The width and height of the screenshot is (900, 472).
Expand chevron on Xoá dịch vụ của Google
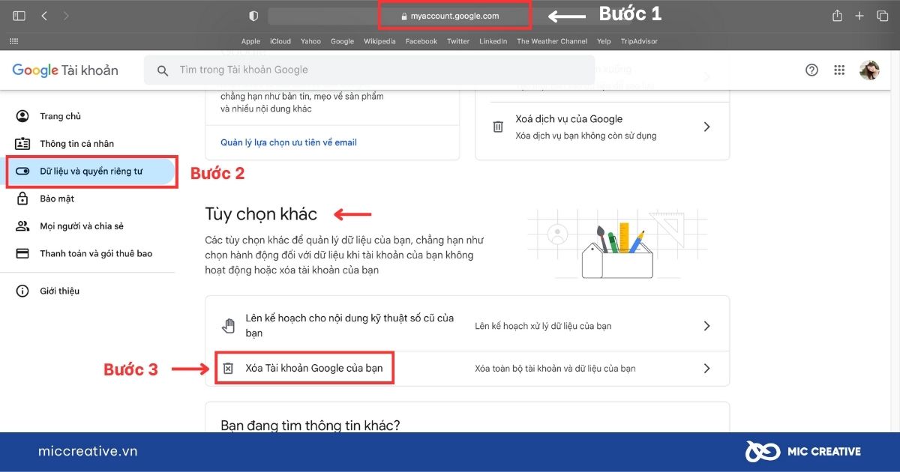tap(706, 127)
